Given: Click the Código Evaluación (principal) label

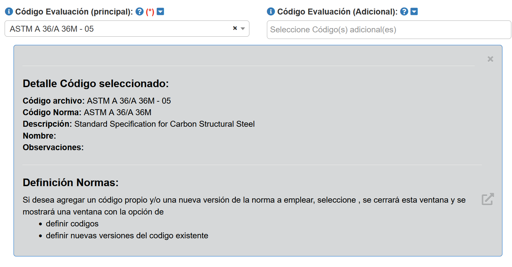Looking at the screenshot, I should click(x=74, y=12).
